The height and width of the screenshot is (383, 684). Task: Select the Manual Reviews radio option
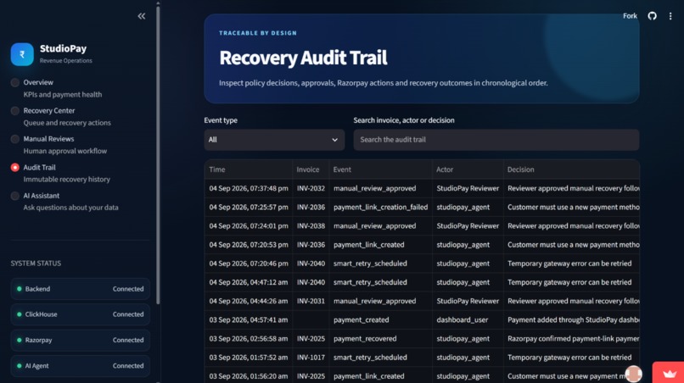[14, 139]
